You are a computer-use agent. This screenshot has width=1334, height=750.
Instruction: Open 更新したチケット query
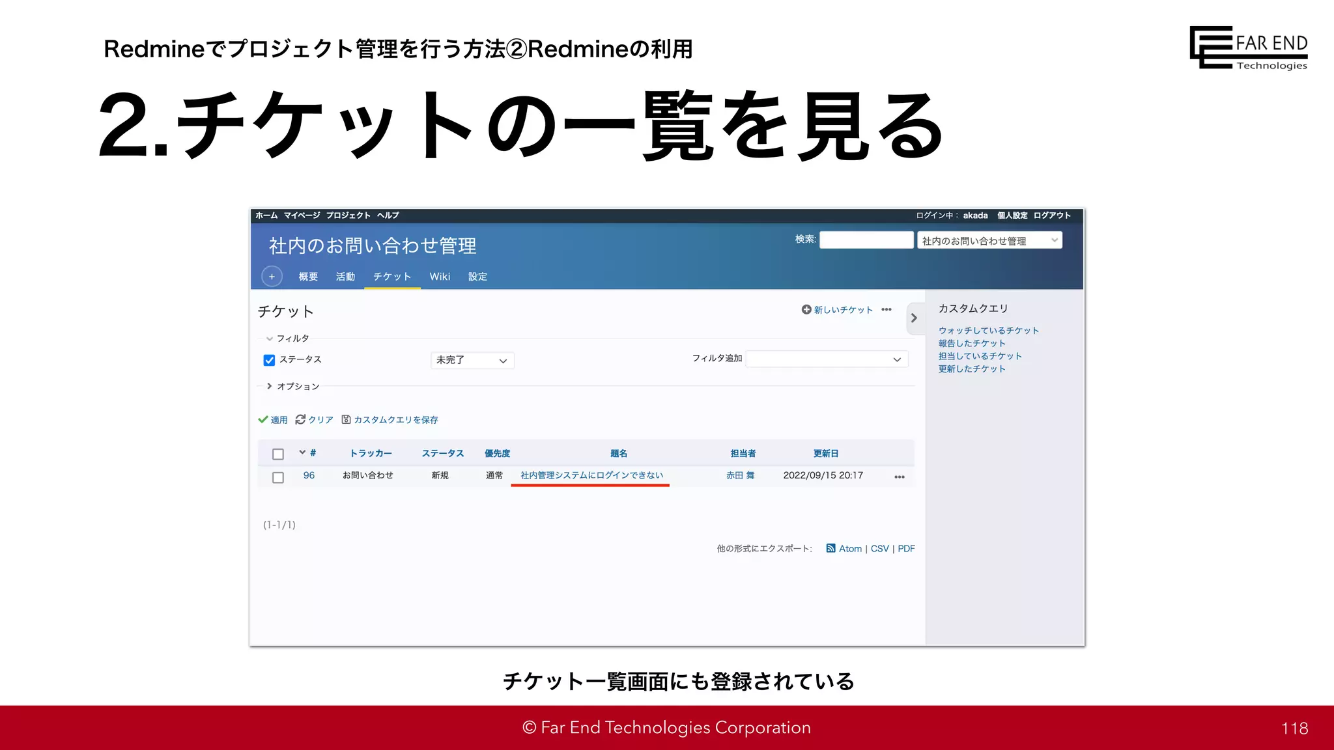pos(972,368)
